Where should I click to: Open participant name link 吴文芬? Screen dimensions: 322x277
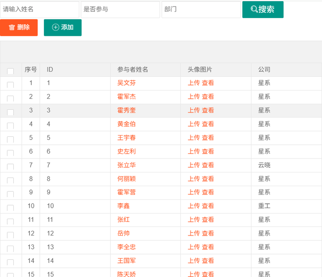[126, 83]
